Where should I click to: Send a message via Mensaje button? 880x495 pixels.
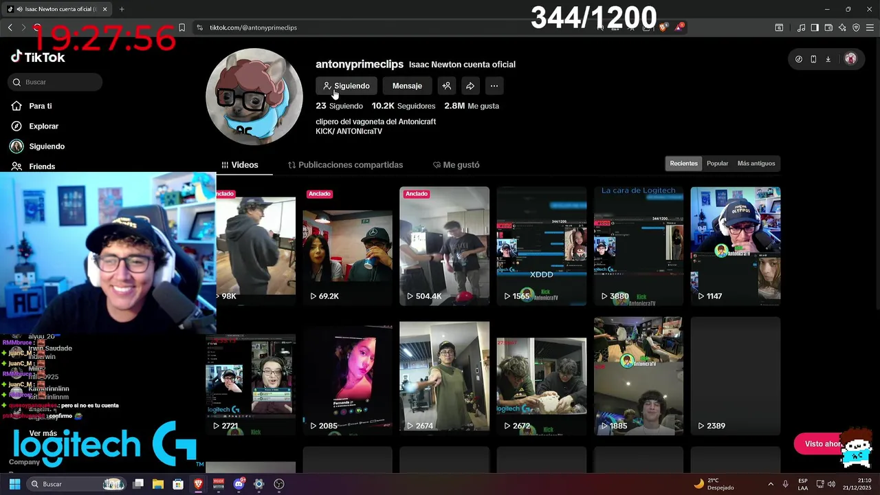[407, 86]
